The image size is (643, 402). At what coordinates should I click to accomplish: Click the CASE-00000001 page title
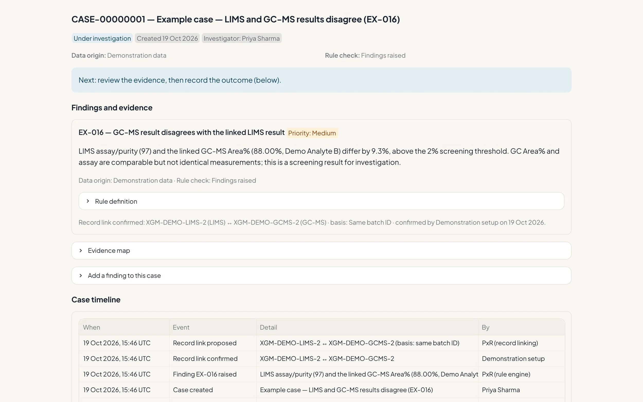[236, 19]
